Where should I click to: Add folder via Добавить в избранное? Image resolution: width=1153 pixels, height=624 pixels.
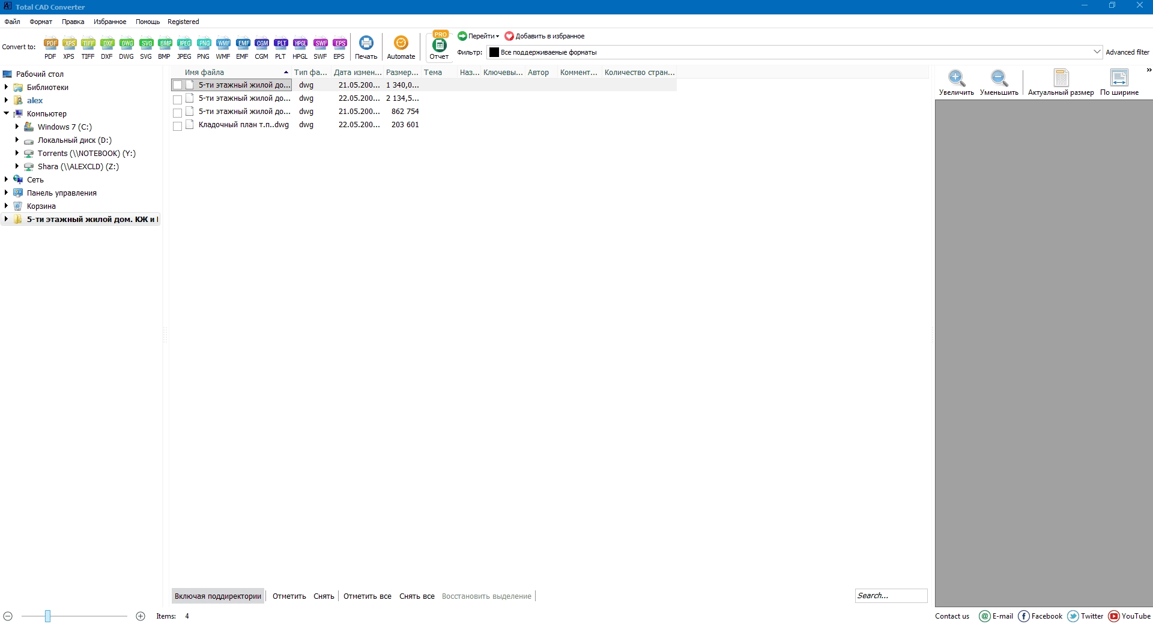coord(545,36)
